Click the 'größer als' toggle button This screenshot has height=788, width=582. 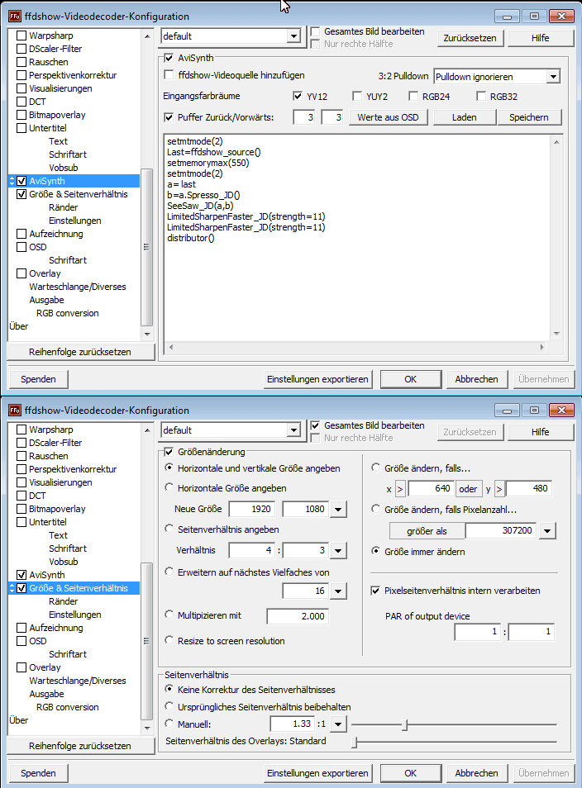427,530
